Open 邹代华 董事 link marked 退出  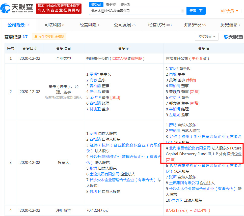click(x=95, y=98)
